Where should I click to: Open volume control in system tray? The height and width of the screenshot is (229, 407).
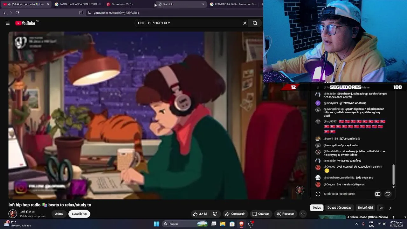[x=384, y=224]
